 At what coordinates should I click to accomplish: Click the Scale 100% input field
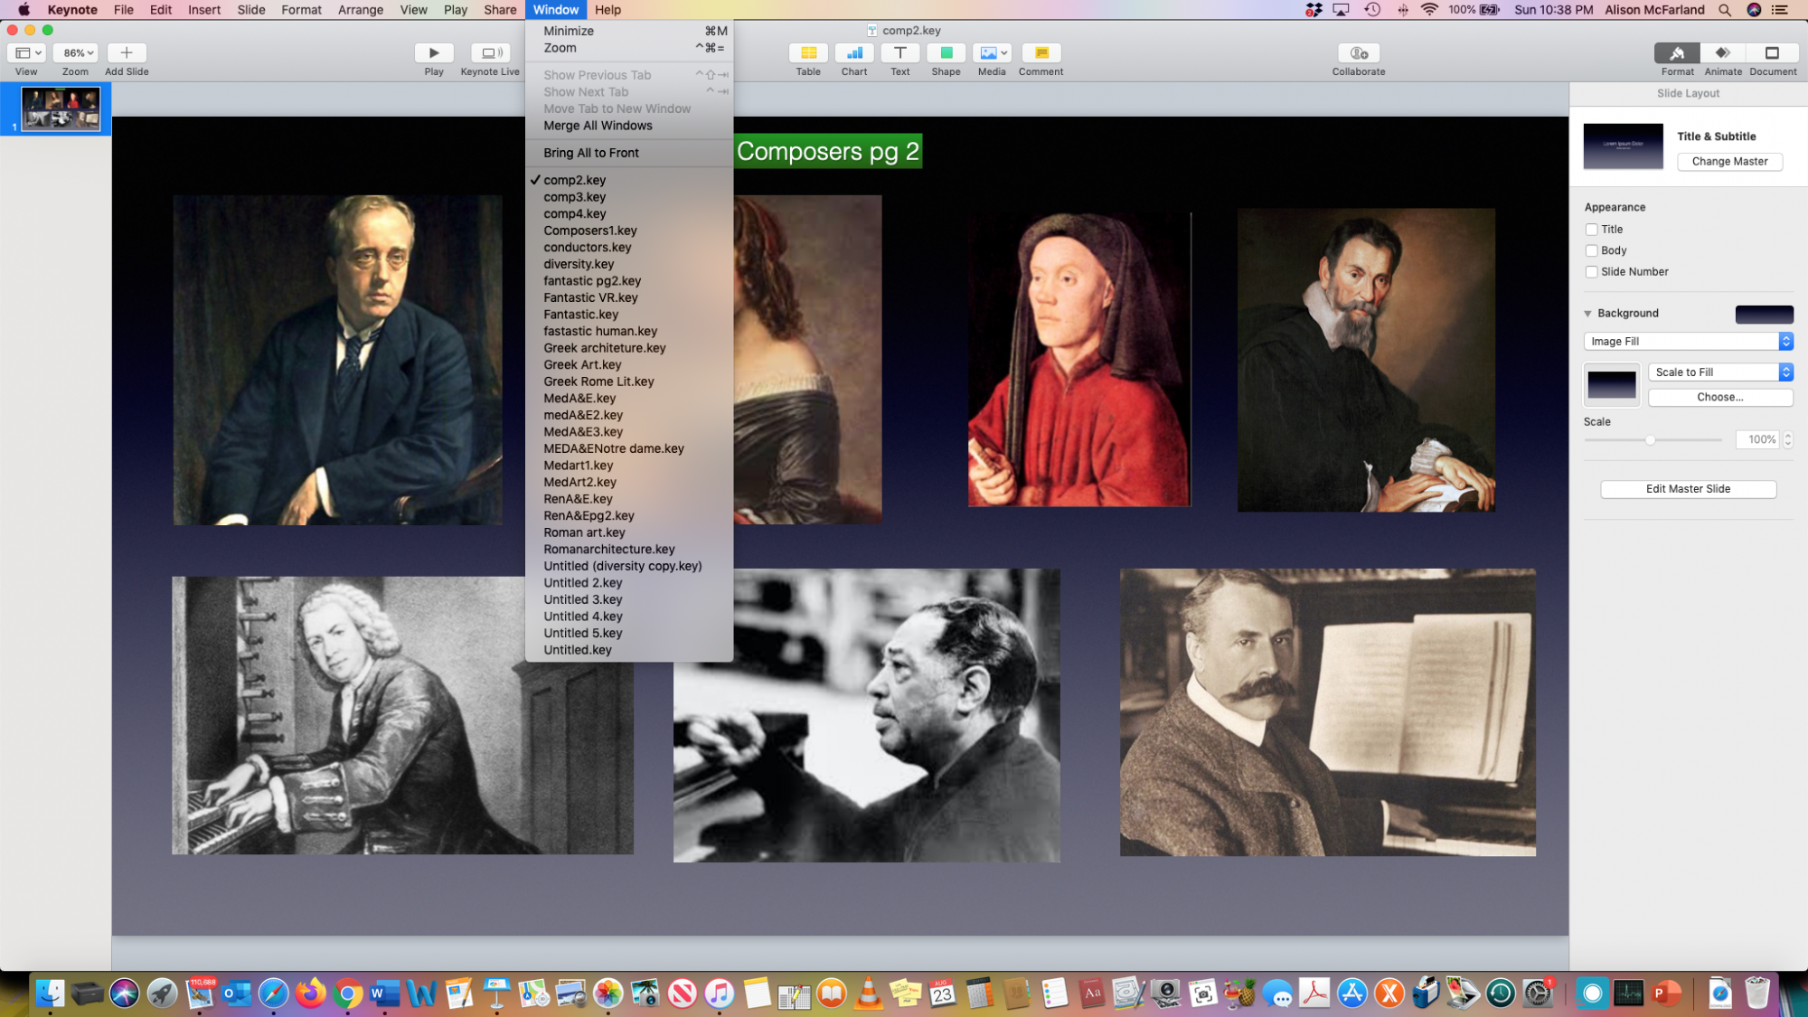pyautogui.click(x=1757, y=439)
